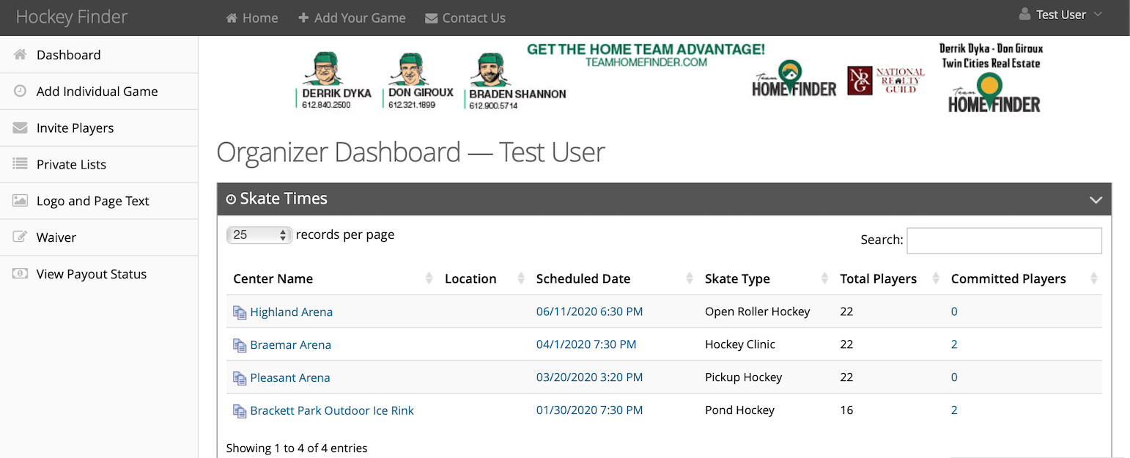
Task: Sort the table by Scheduled Date
Action: coord(583,278)
